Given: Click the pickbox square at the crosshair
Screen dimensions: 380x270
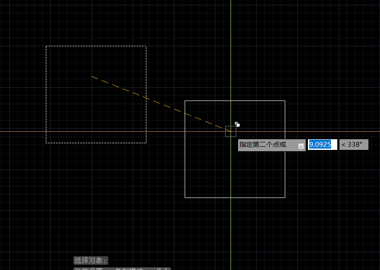Looking at the screenshot, I should point(230,131).
